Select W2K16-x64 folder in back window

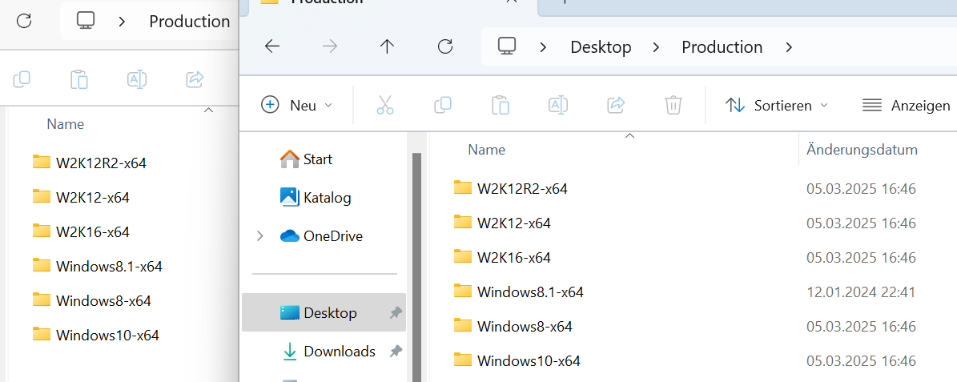tap(81, 232)
